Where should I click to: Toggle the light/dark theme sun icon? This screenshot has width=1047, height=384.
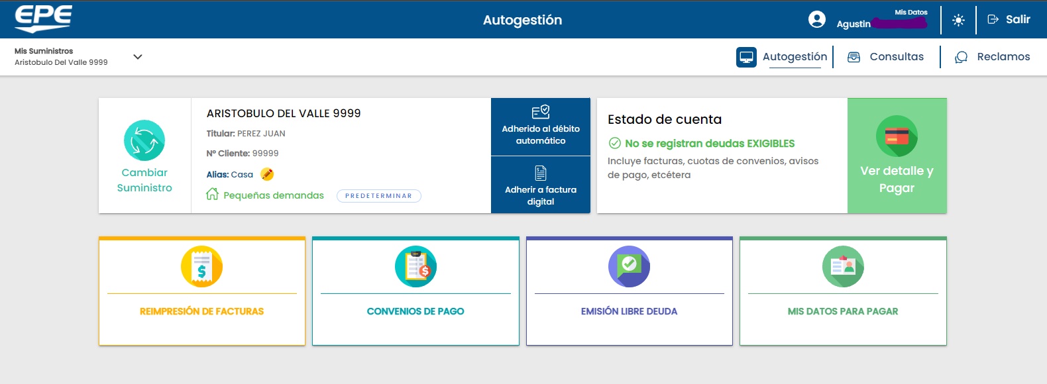pyautogui.click(x=958, y=20)
